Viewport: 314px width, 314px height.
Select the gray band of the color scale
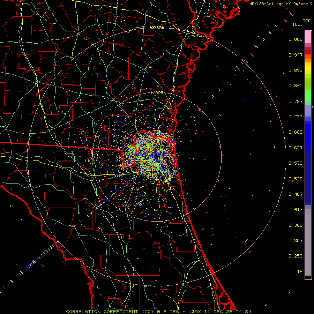[308, 242]
